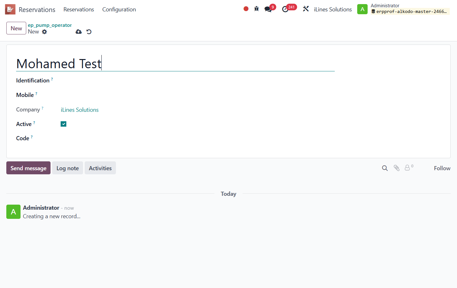Click the Company field help question mark

43,108
